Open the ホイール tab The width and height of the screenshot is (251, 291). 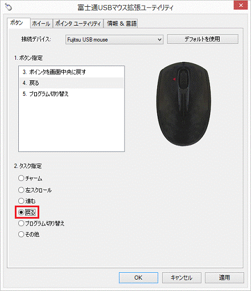(x=42, y=23)
